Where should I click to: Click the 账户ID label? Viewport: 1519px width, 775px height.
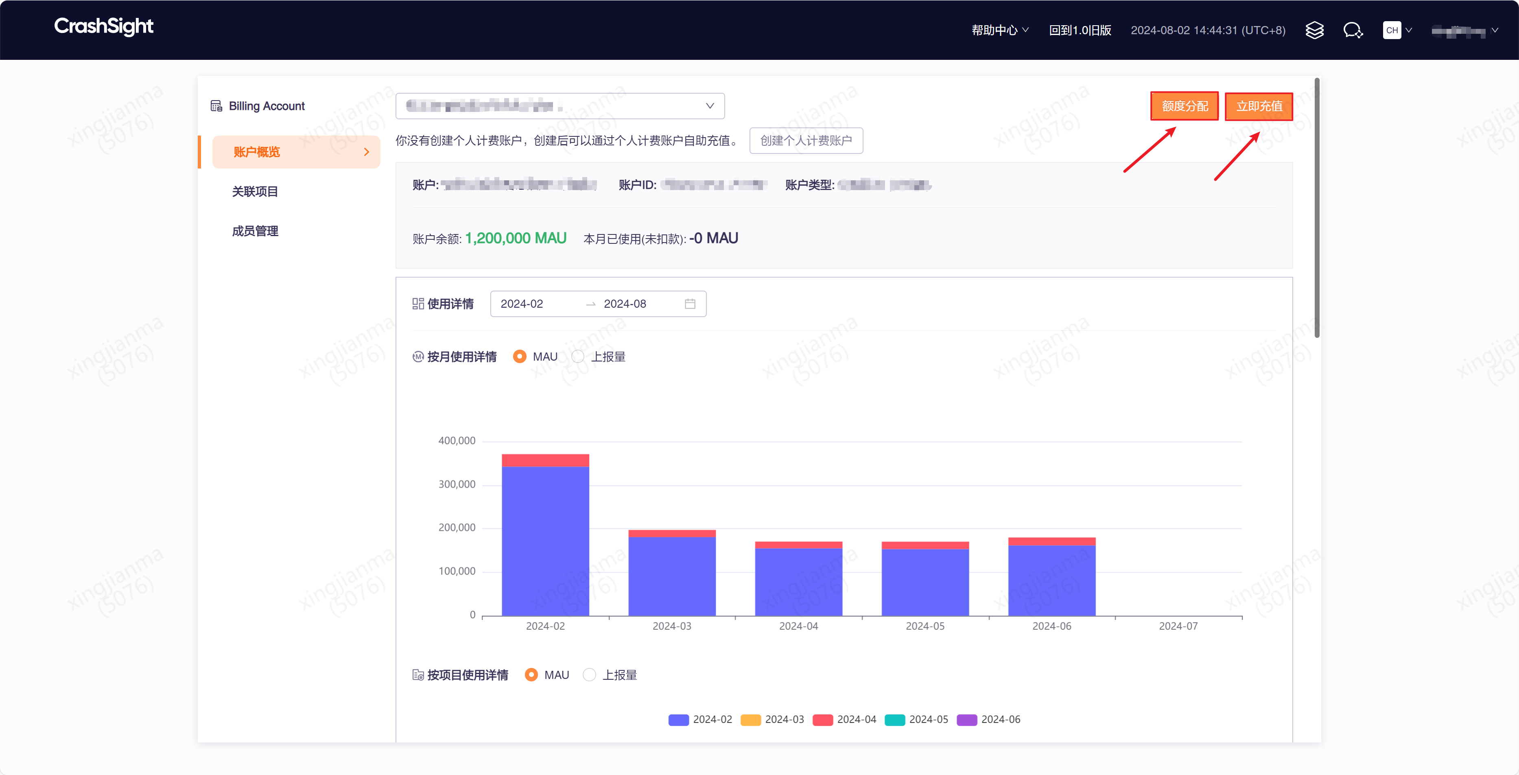(638, 185)
